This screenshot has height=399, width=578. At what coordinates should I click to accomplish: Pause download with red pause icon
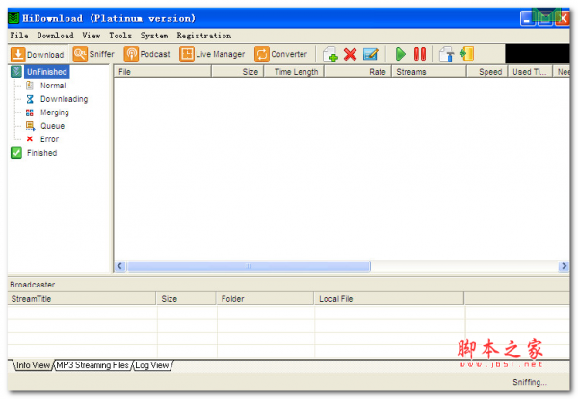(419, 54)
